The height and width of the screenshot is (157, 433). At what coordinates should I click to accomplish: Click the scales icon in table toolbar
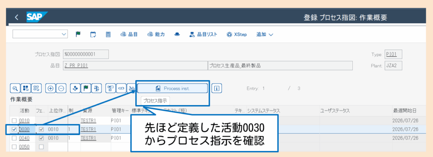pos(96,88)
